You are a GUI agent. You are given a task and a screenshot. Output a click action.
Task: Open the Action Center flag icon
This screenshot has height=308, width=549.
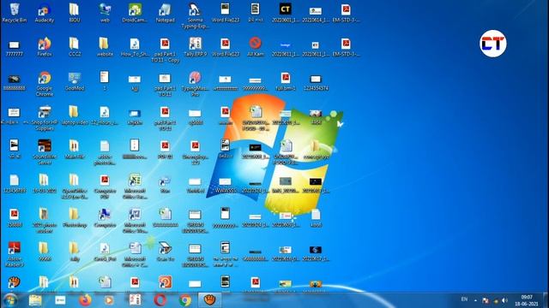coord(486,300)
